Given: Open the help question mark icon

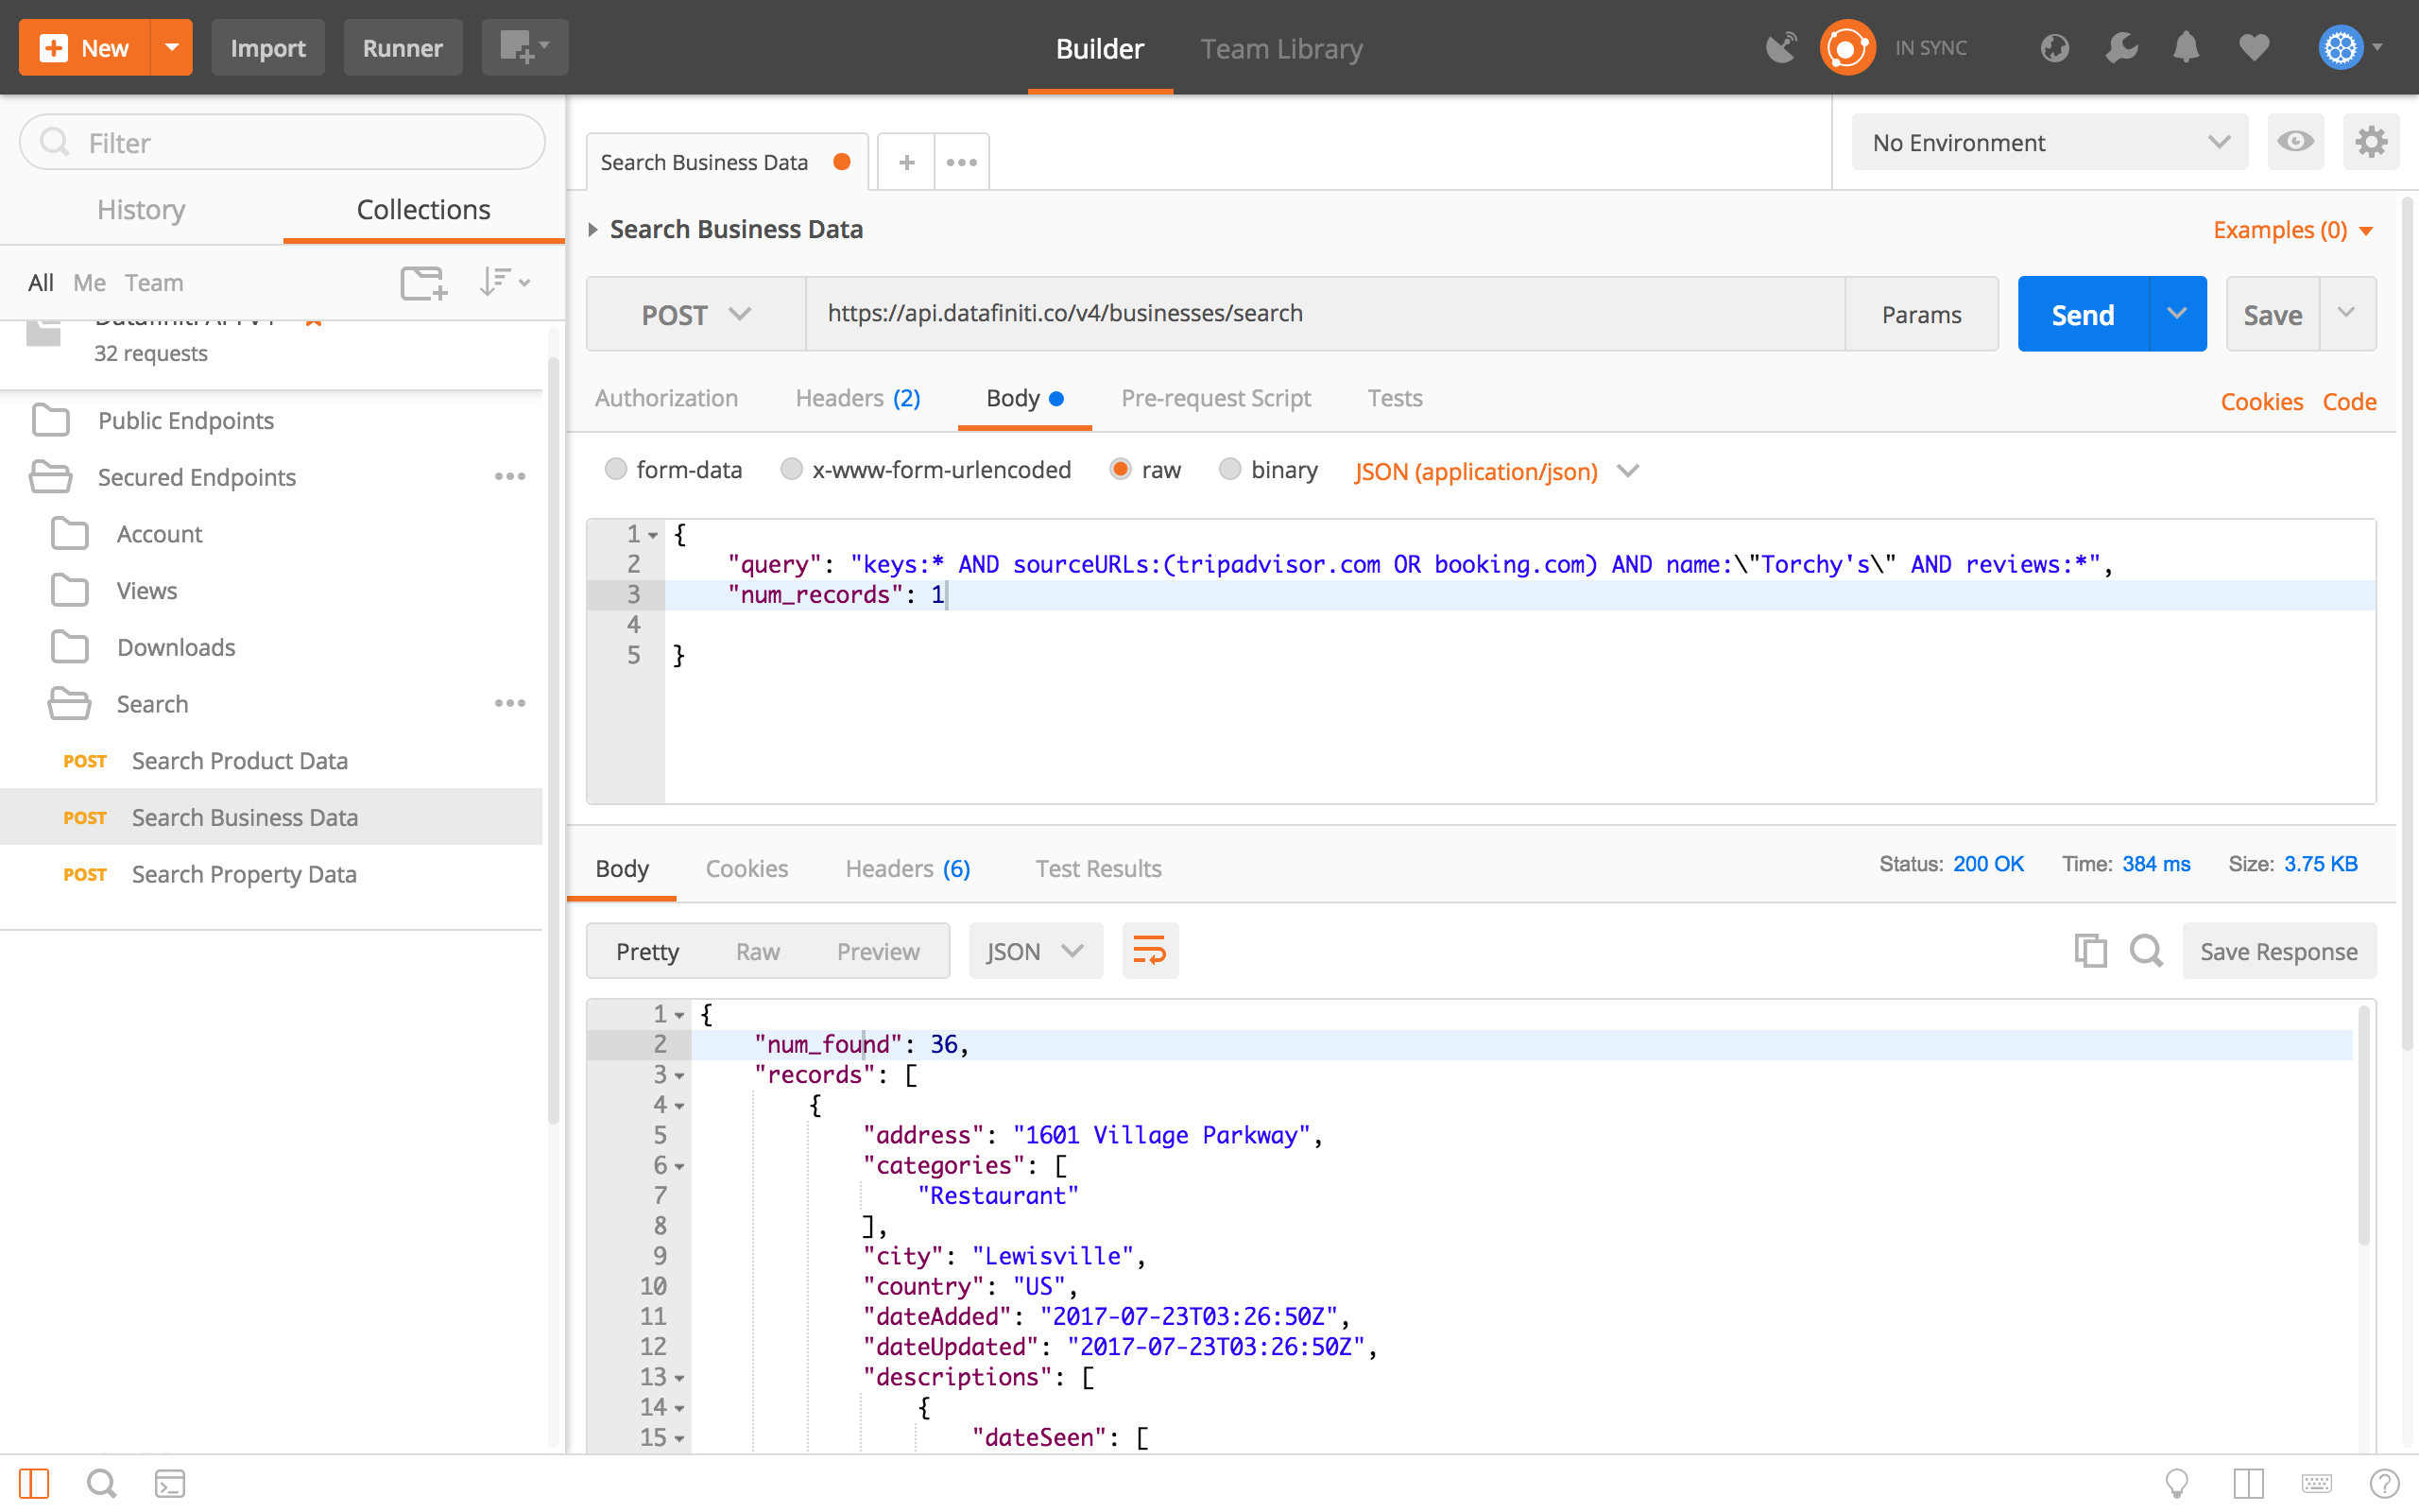Looking at the screenshot, I should click(2384, 1483).
